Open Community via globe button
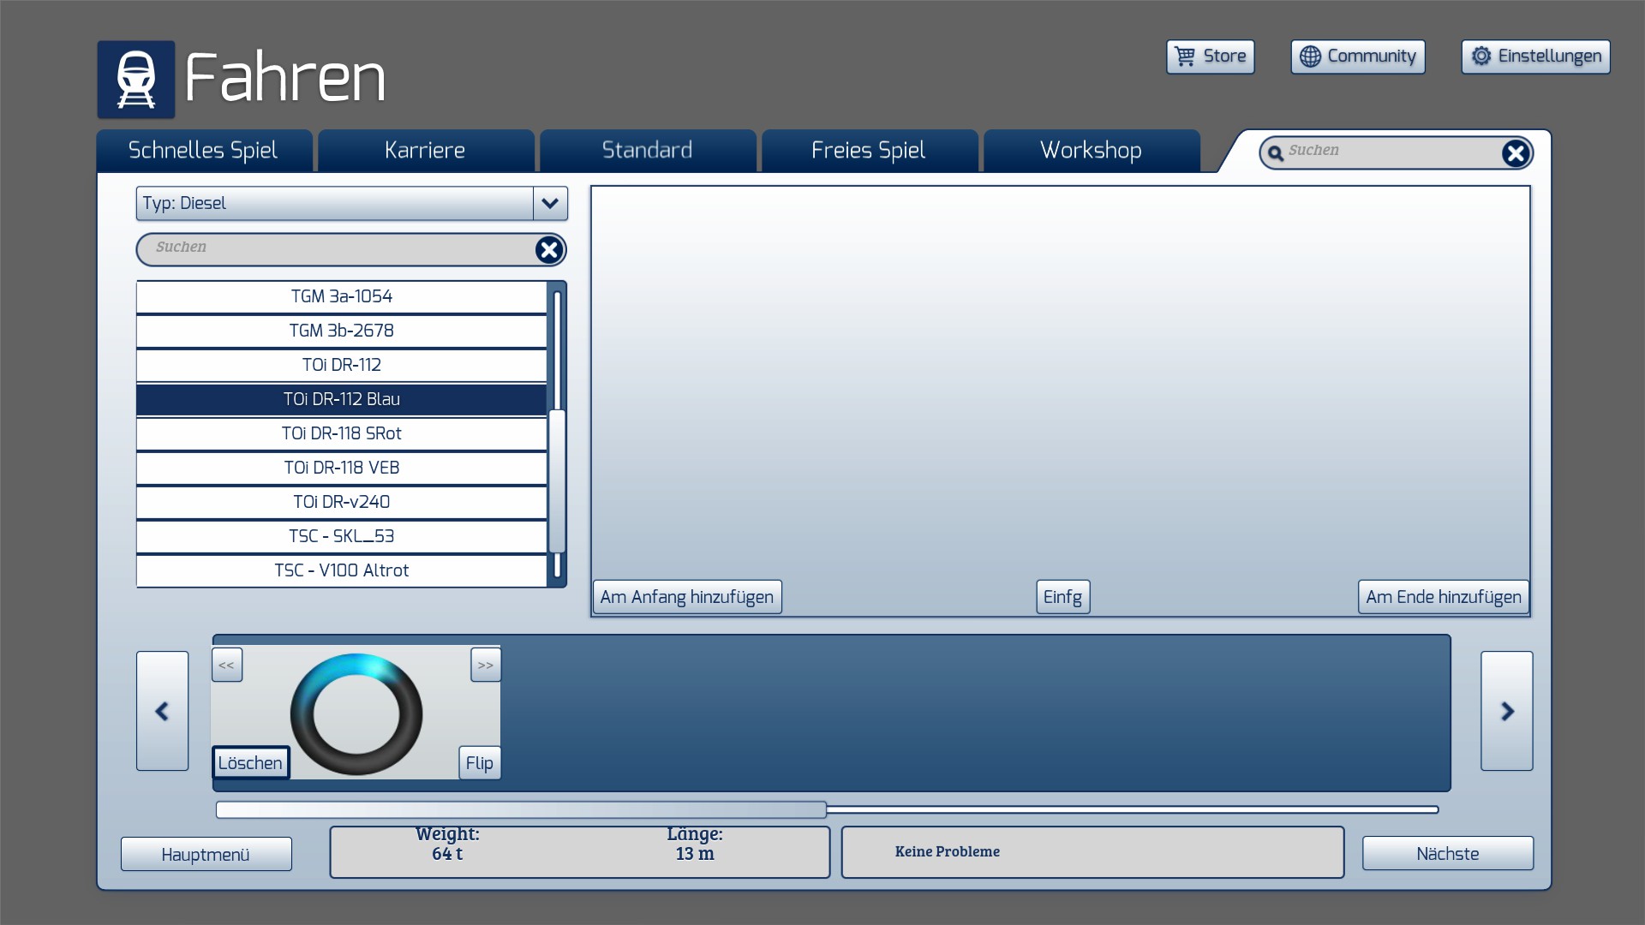 pos(1357,57)
